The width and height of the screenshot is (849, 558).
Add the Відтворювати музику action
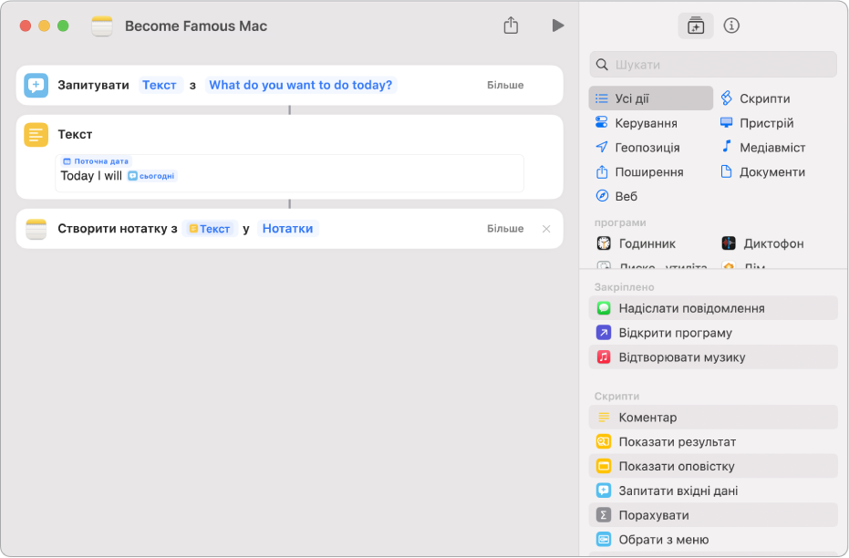[713, 357]
